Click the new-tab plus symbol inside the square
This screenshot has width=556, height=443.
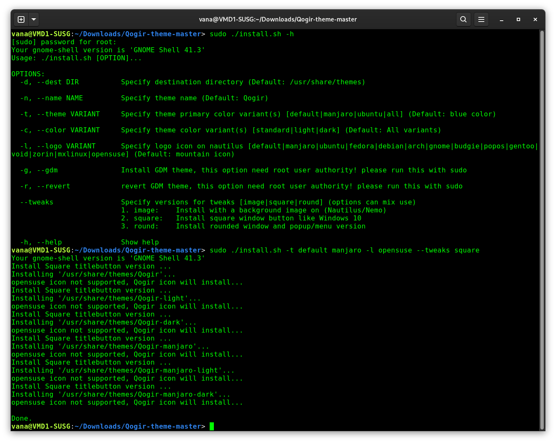[21, 19]
